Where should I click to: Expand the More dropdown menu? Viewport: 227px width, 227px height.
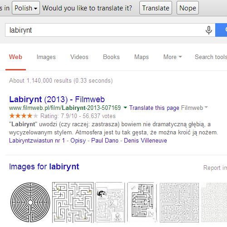173,57
